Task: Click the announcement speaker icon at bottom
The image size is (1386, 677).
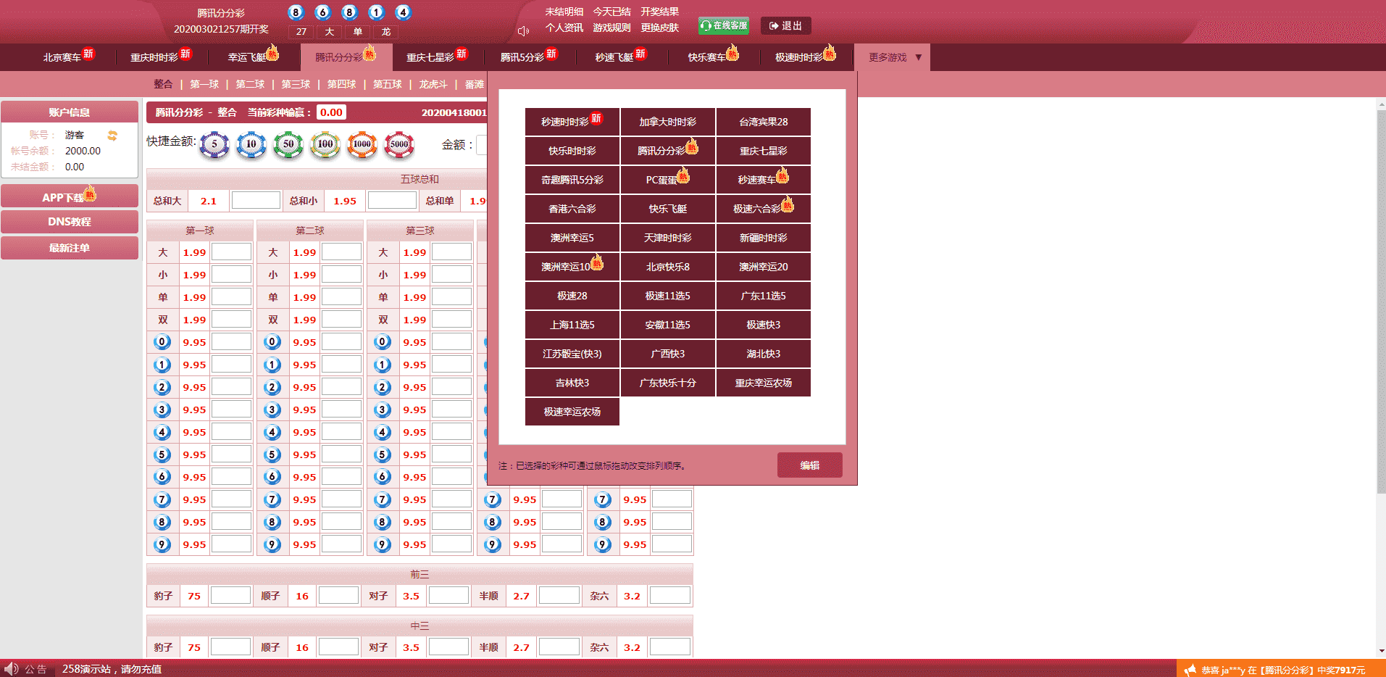Action: point(11,668)
